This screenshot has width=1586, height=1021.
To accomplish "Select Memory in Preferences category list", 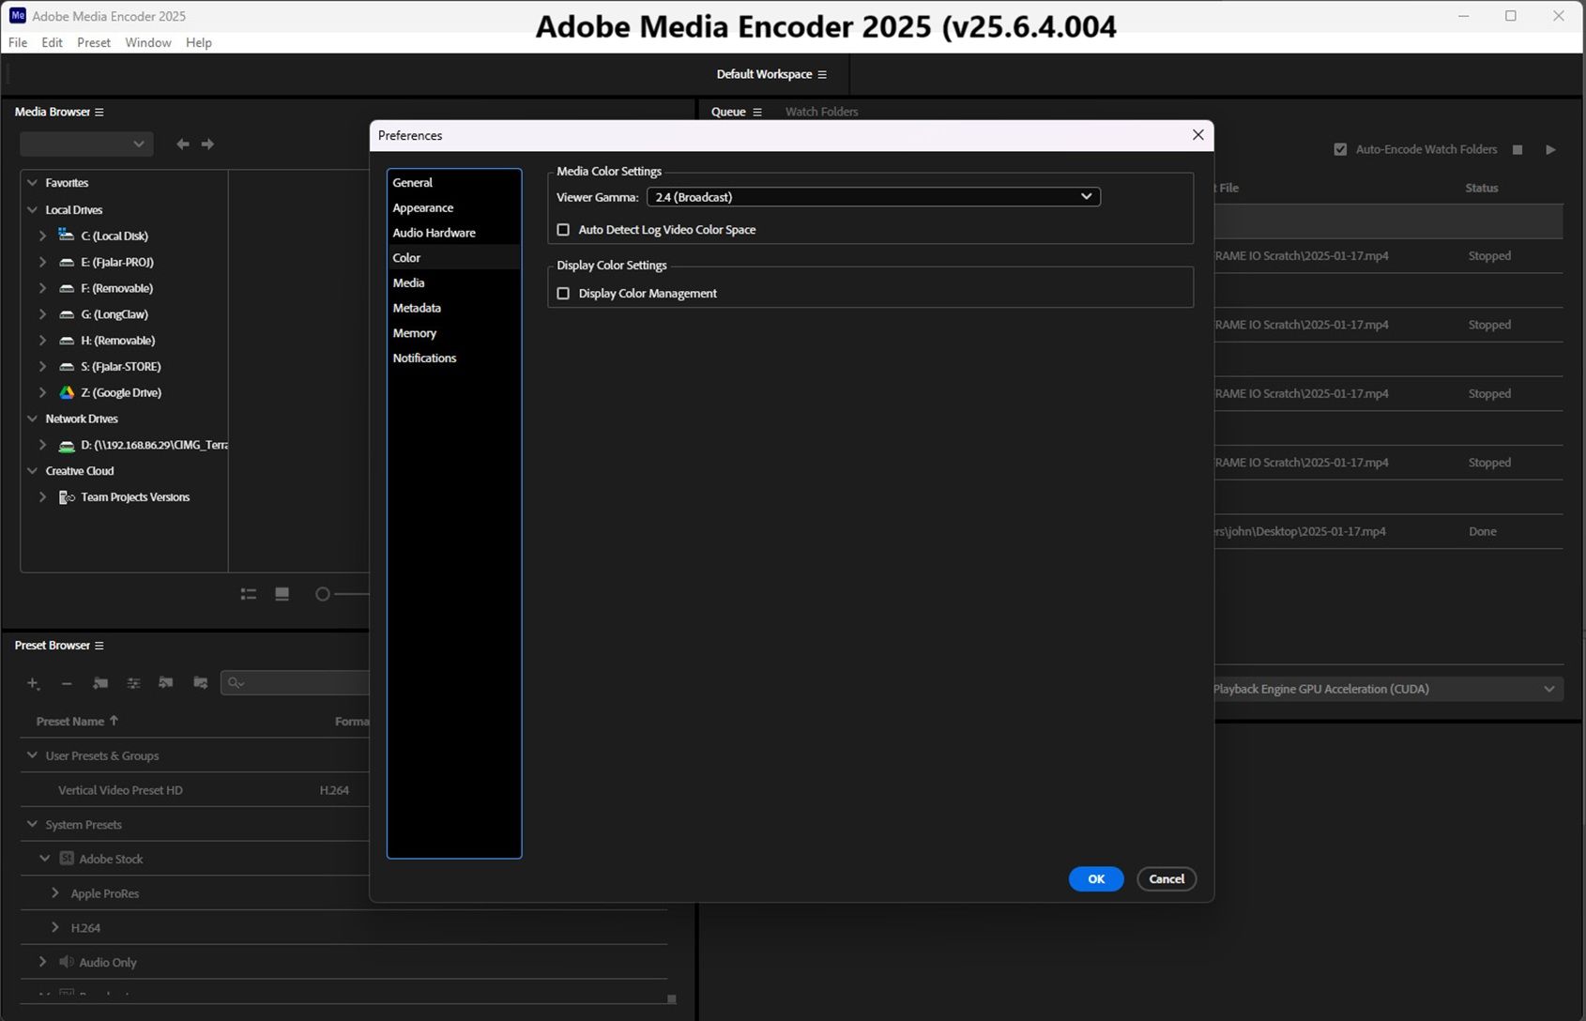I will coord(414,333).
